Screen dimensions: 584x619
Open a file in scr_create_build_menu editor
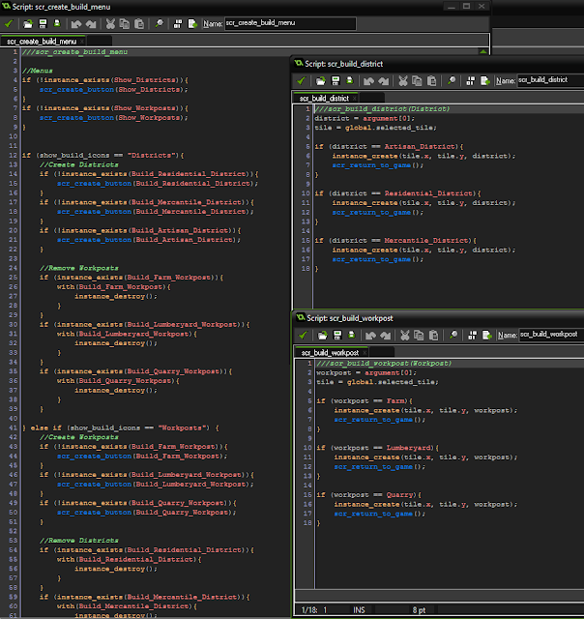pyautogui.click(x=29, y=22)
